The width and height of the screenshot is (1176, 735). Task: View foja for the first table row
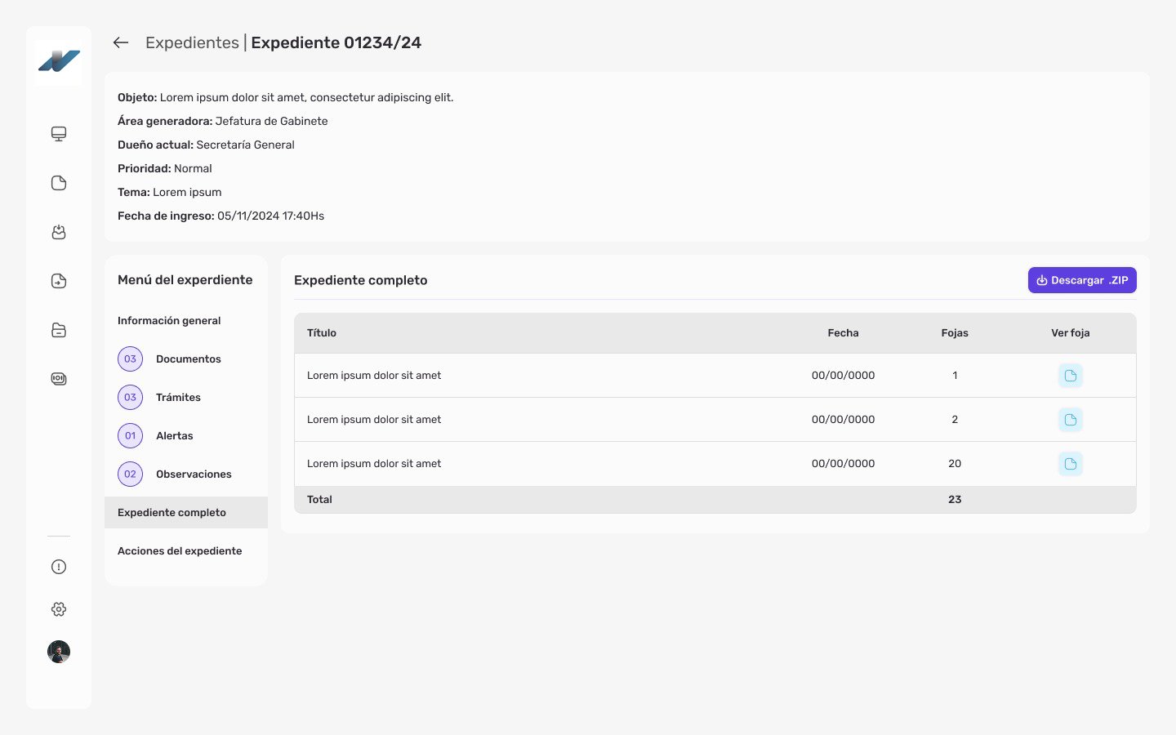(1070, 376)
